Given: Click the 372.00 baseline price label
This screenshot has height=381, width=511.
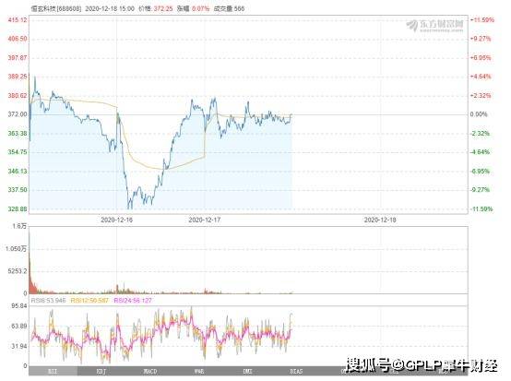Looking at the screenshot, I should 18,114.
